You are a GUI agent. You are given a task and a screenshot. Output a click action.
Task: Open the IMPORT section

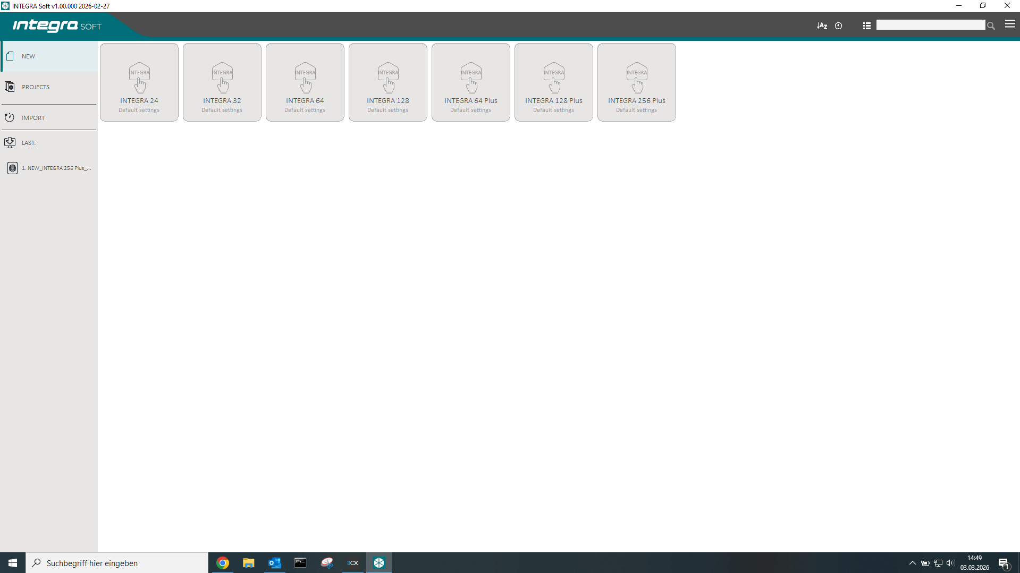pos(49,118)
